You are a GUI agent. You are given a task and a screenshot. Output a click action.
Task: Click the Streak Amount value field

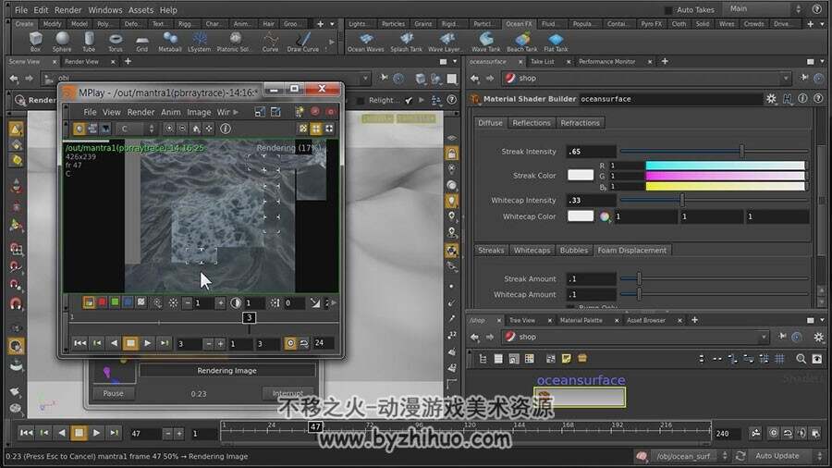coord(591,278)
